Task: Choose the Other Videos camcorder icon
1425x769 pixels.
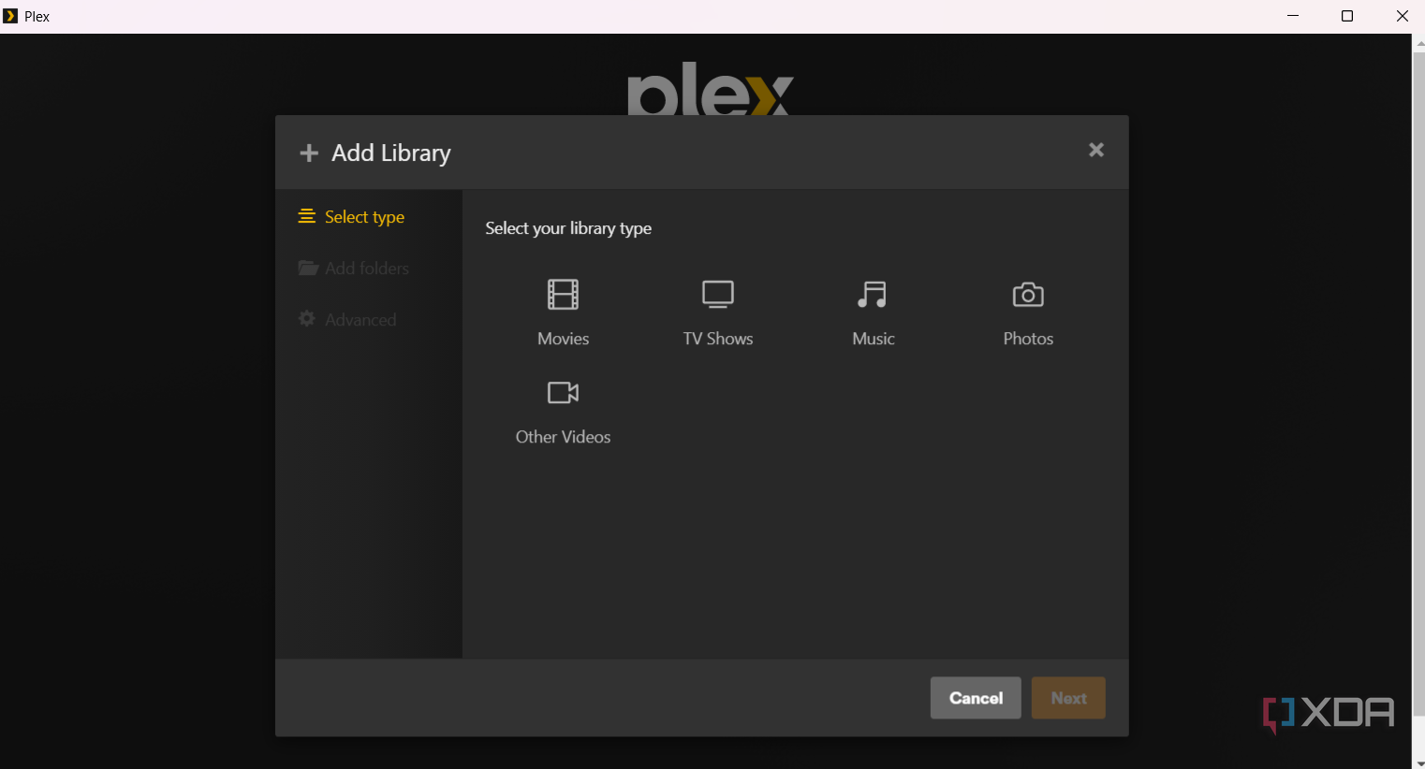Action: (563, 393)
